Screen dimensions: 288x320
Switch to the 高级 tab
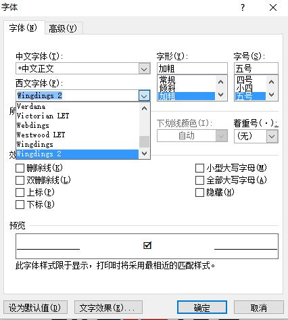coord(63,28)
